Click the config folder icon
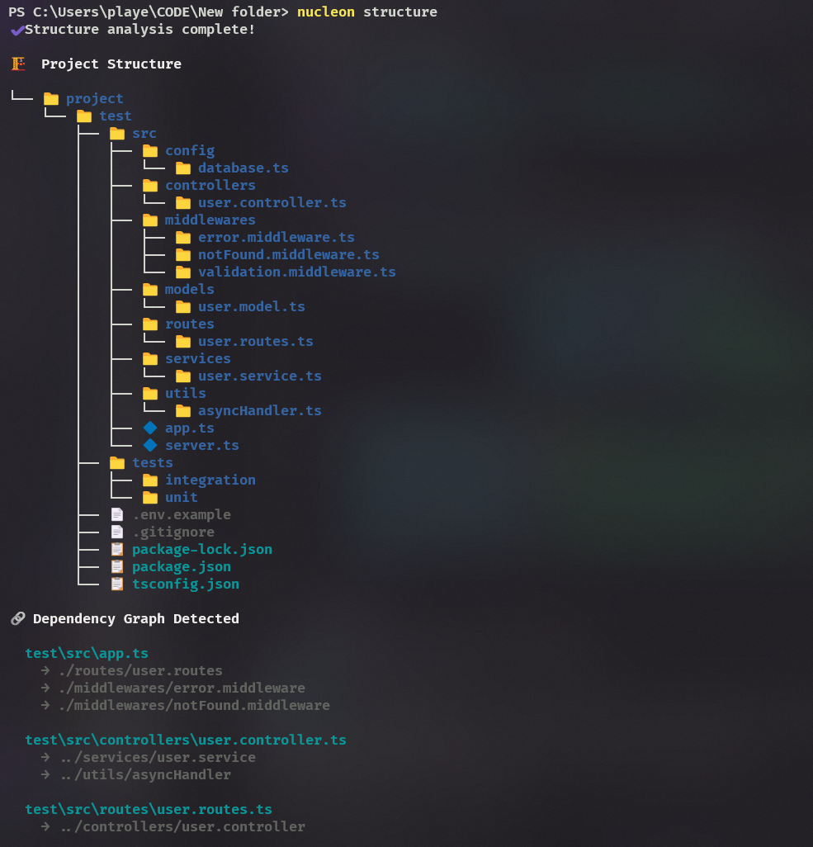This screenshot has height=847, width=813. click(x=149, y=151)
